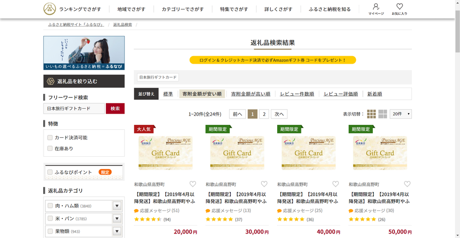Check ふるなびポイント option
Viewport: 460px width, 238px height.
[x=50, y=172]
